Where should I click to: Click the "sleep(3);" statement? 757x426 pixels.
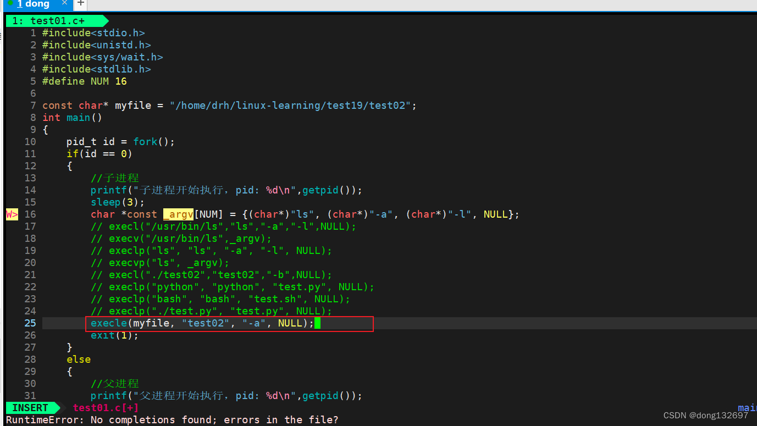point(118,202)
